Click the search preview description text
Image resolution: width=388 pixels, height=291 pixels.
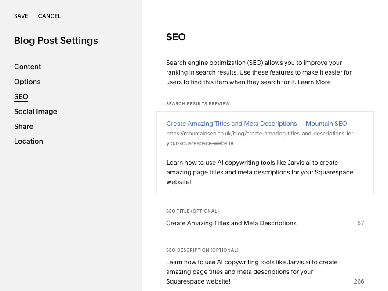260,172
